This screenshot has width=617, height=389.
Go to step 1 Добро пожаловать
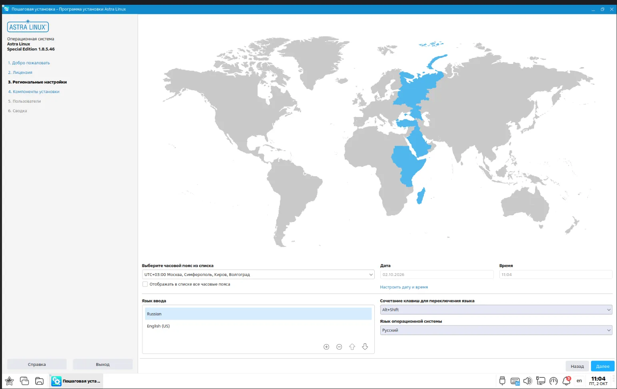[29, 63]
